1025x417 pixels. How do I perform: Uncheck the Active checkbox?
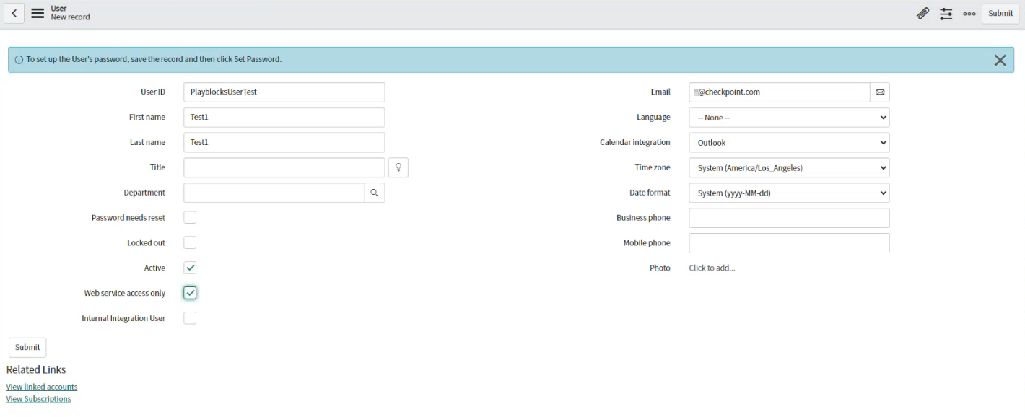pyautogui.click(x=190, y=268)
